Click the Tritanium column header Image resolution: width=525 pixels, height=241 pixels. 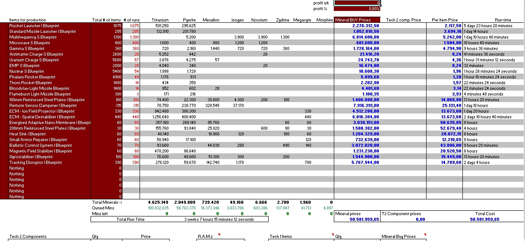(x=160, y=20)
